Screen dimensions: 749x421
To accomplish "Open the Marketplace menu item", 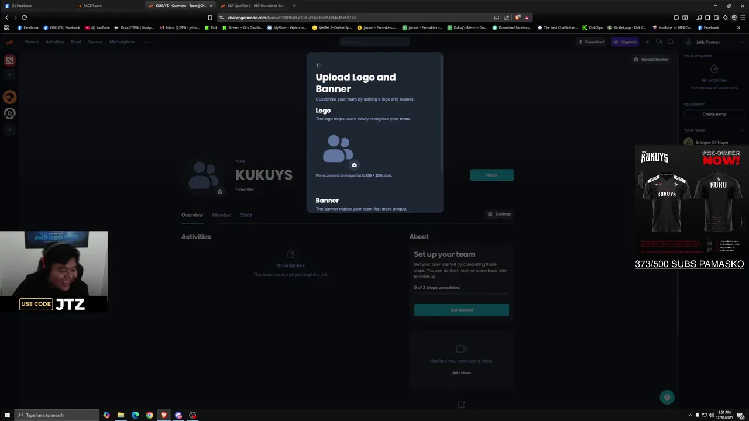I will coord(122,42).
